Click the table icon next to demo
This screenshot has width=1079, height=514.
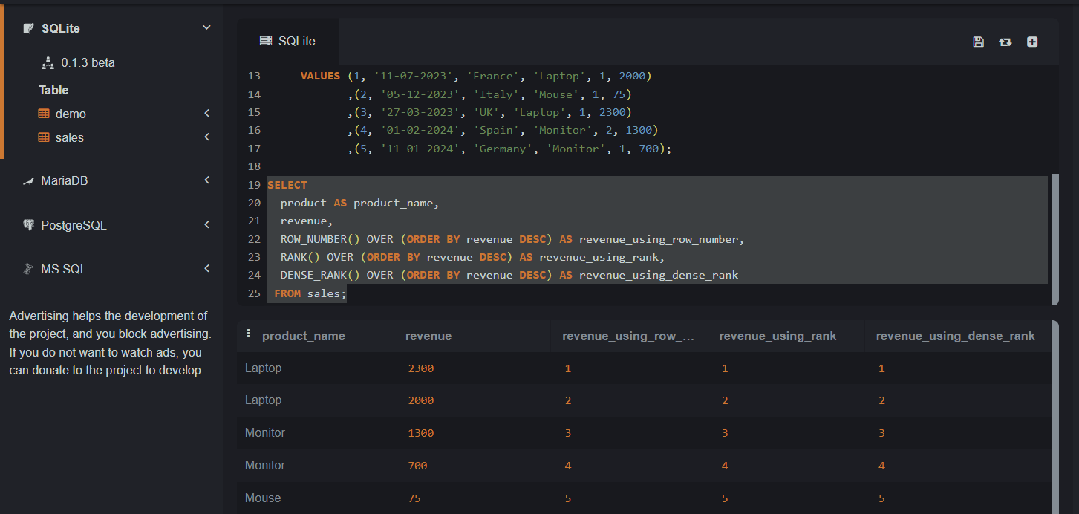point(44,114)
